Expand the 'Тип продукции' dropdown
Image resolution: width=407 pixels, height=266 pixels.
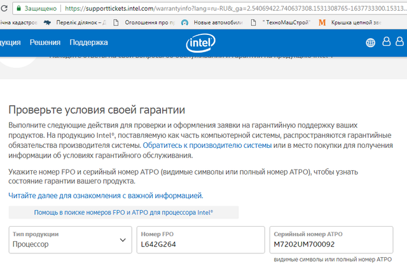coord(71,239)
